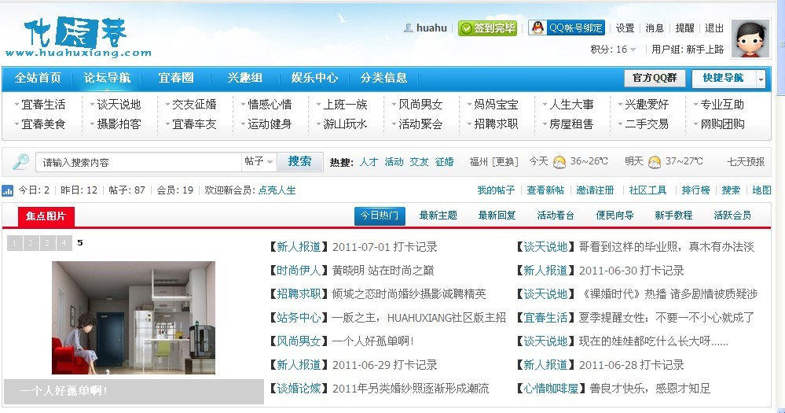Open 网购团购 forum link

[x=722, y=124]
